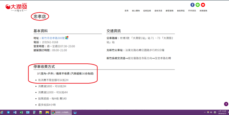
Task: Open Telegram from the taskbar
Action: tap(8, 112)
